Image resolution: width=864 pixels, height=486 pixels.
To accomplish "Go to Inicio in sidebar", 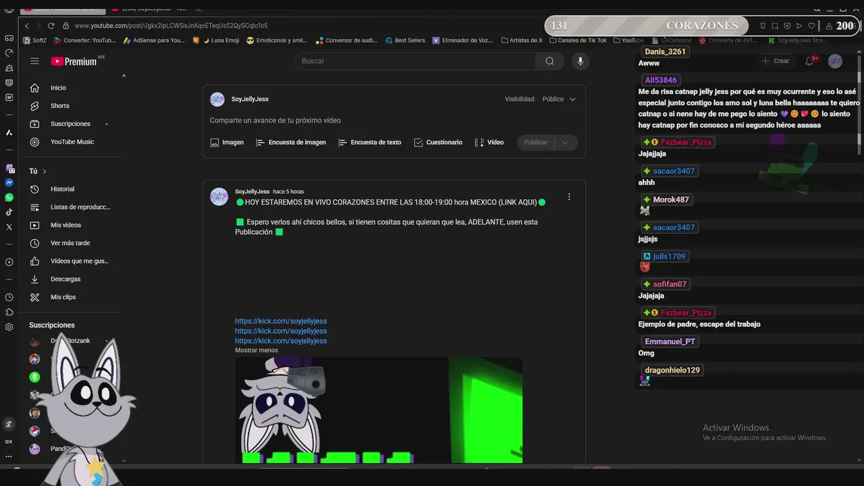I will pos(58,88).
